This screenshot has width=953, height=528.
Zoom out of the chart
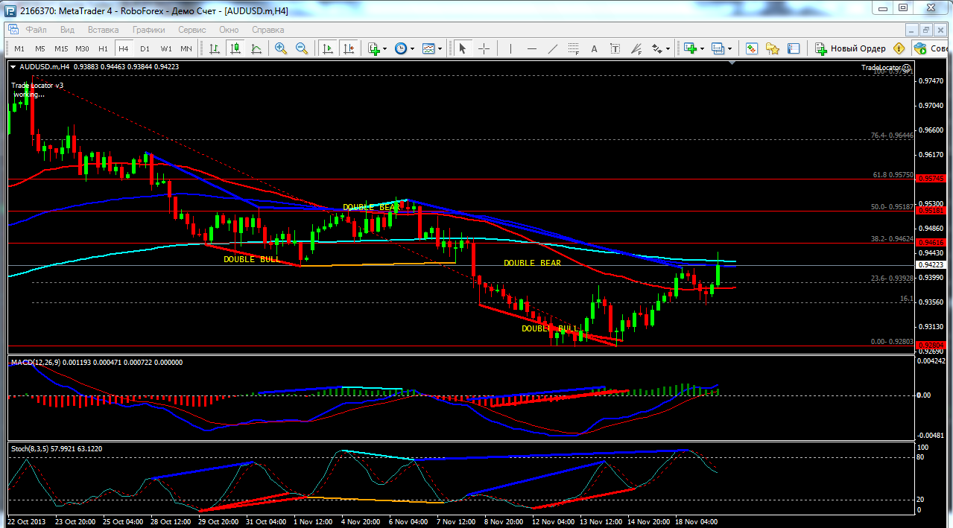point(302,48)
